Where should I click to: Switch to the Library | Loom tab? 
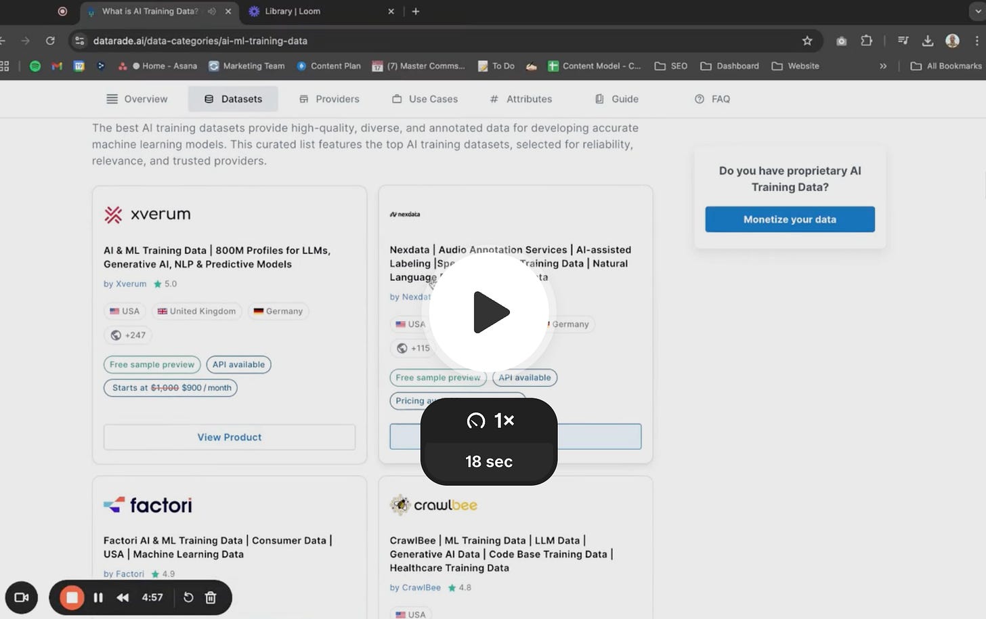321,11
